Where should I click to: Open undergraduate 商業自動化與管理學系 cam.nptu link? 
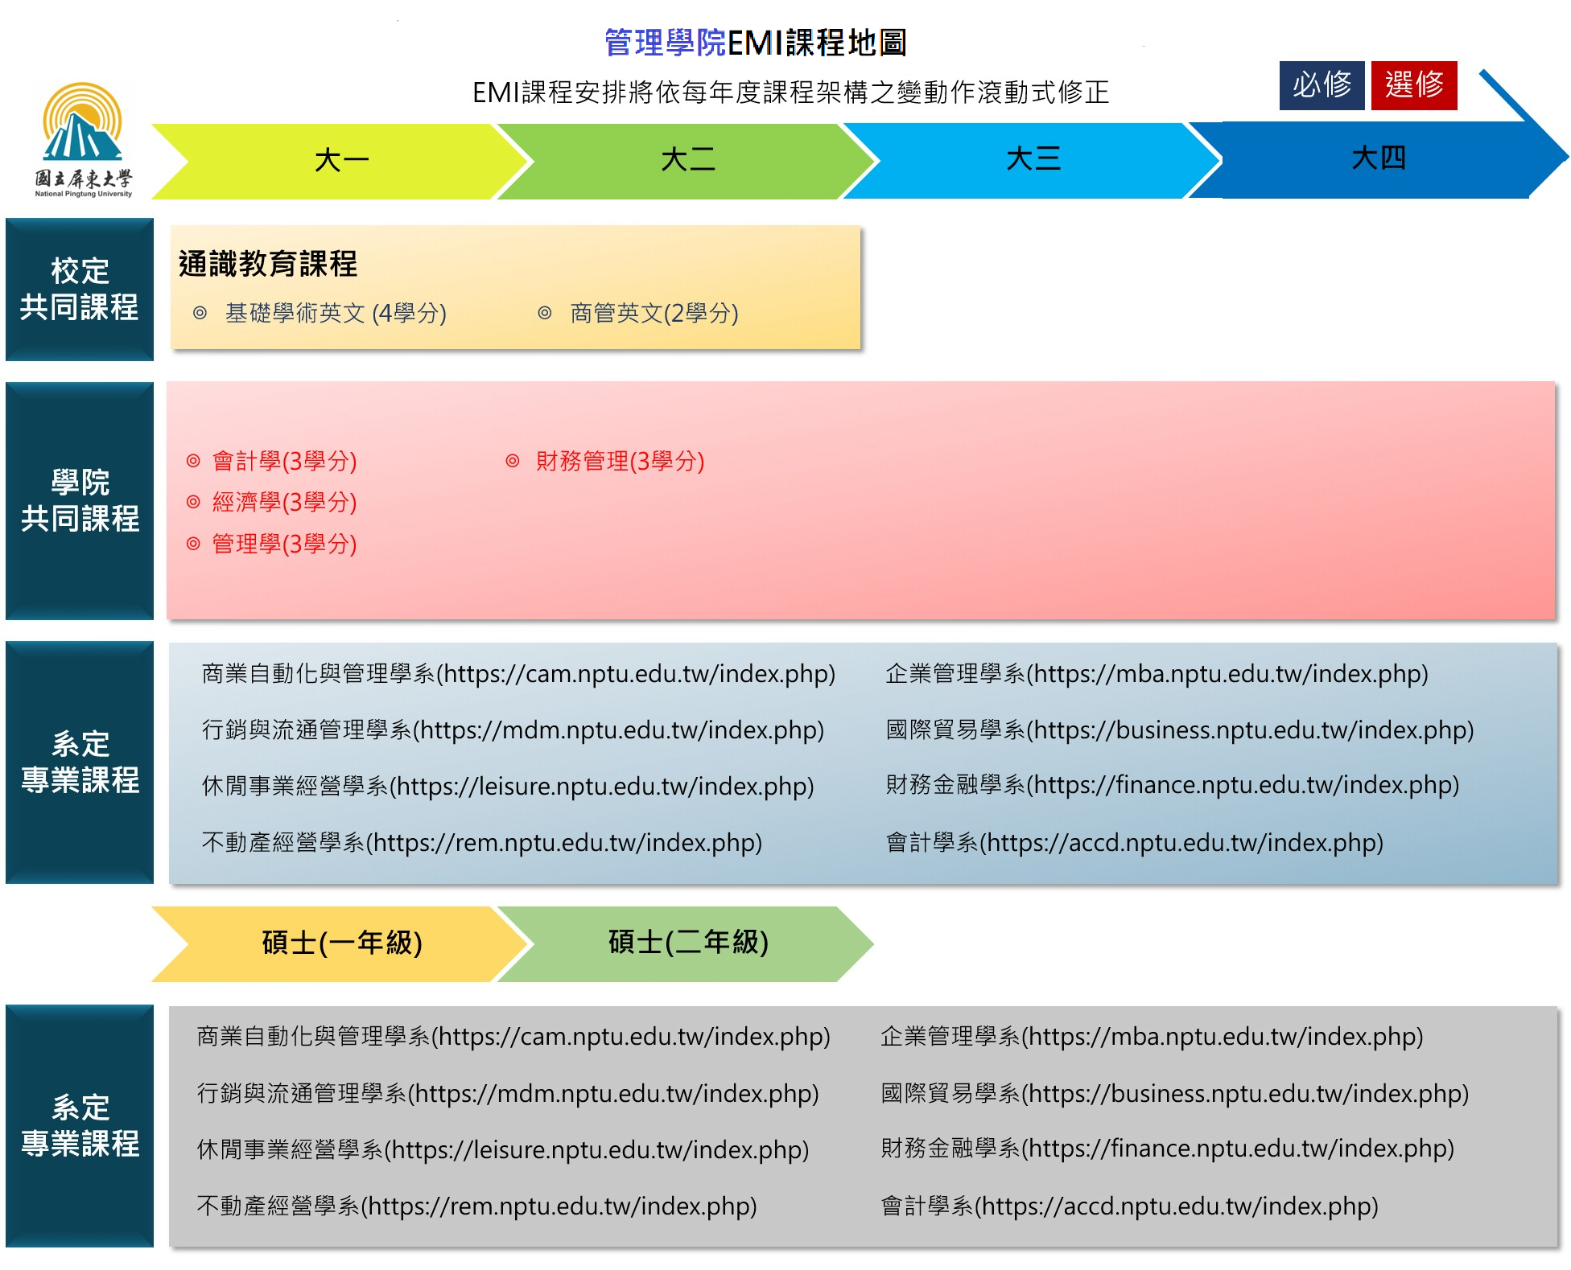(518, 673)
